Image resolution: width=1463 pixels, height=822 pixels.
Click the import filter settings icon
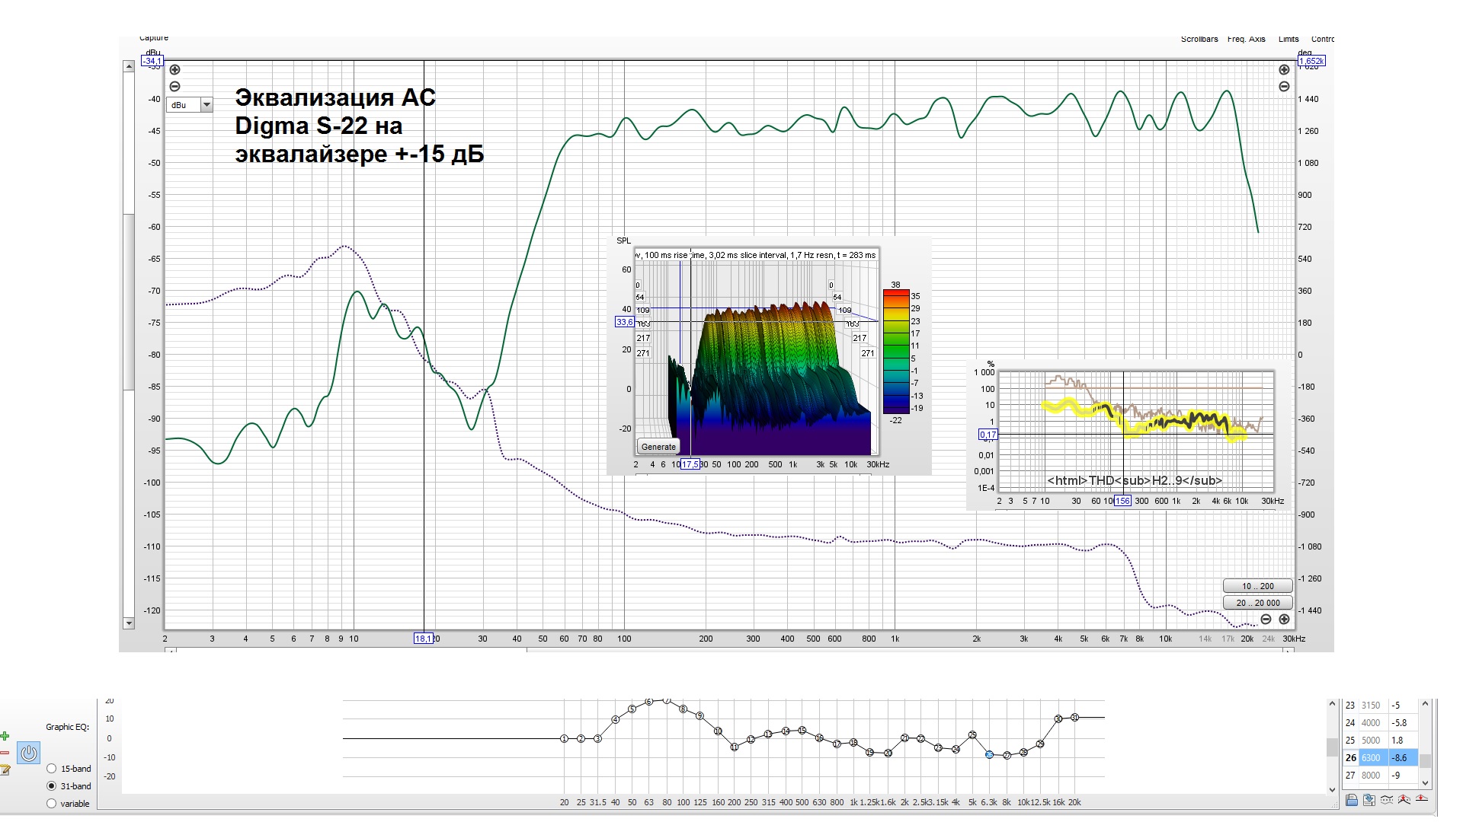point(1369,800)
